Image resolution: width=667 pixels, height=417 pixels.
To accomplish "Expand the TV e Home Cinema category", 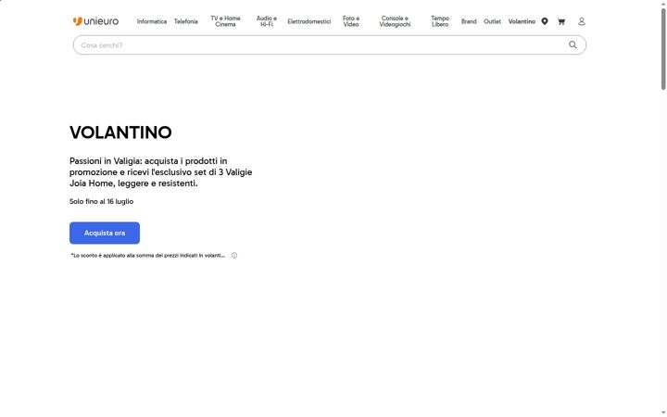I will (x=225, y=21).
